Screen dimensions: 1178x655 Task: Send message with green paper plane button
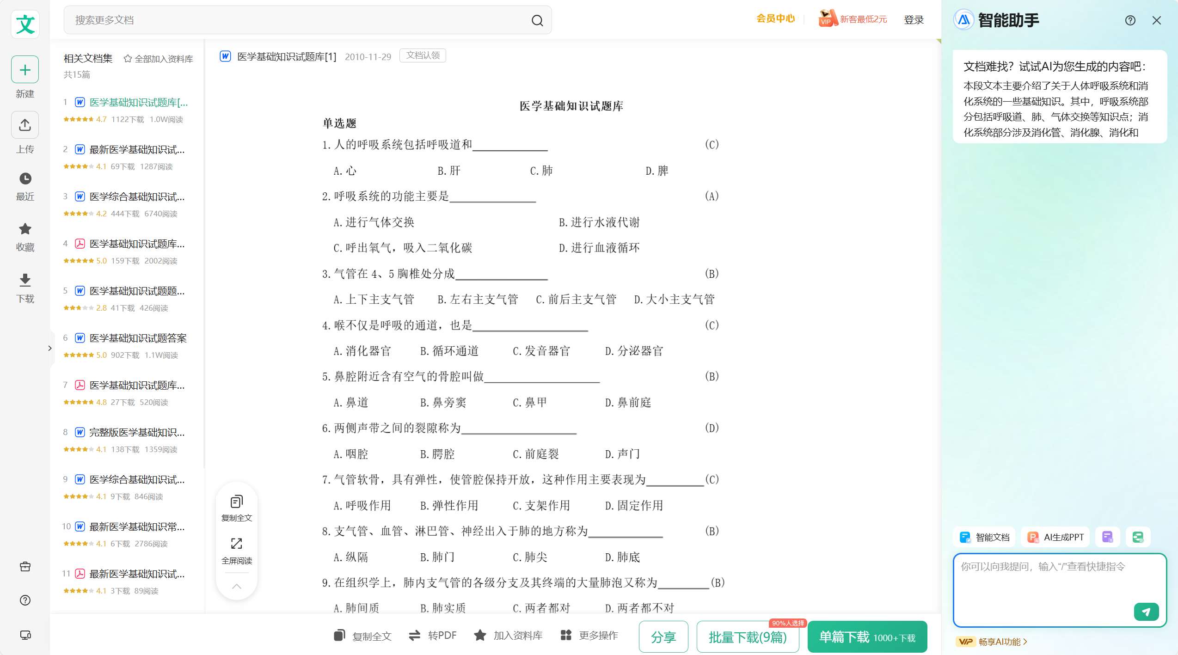pyautogui.click(x=1146, y=612)
